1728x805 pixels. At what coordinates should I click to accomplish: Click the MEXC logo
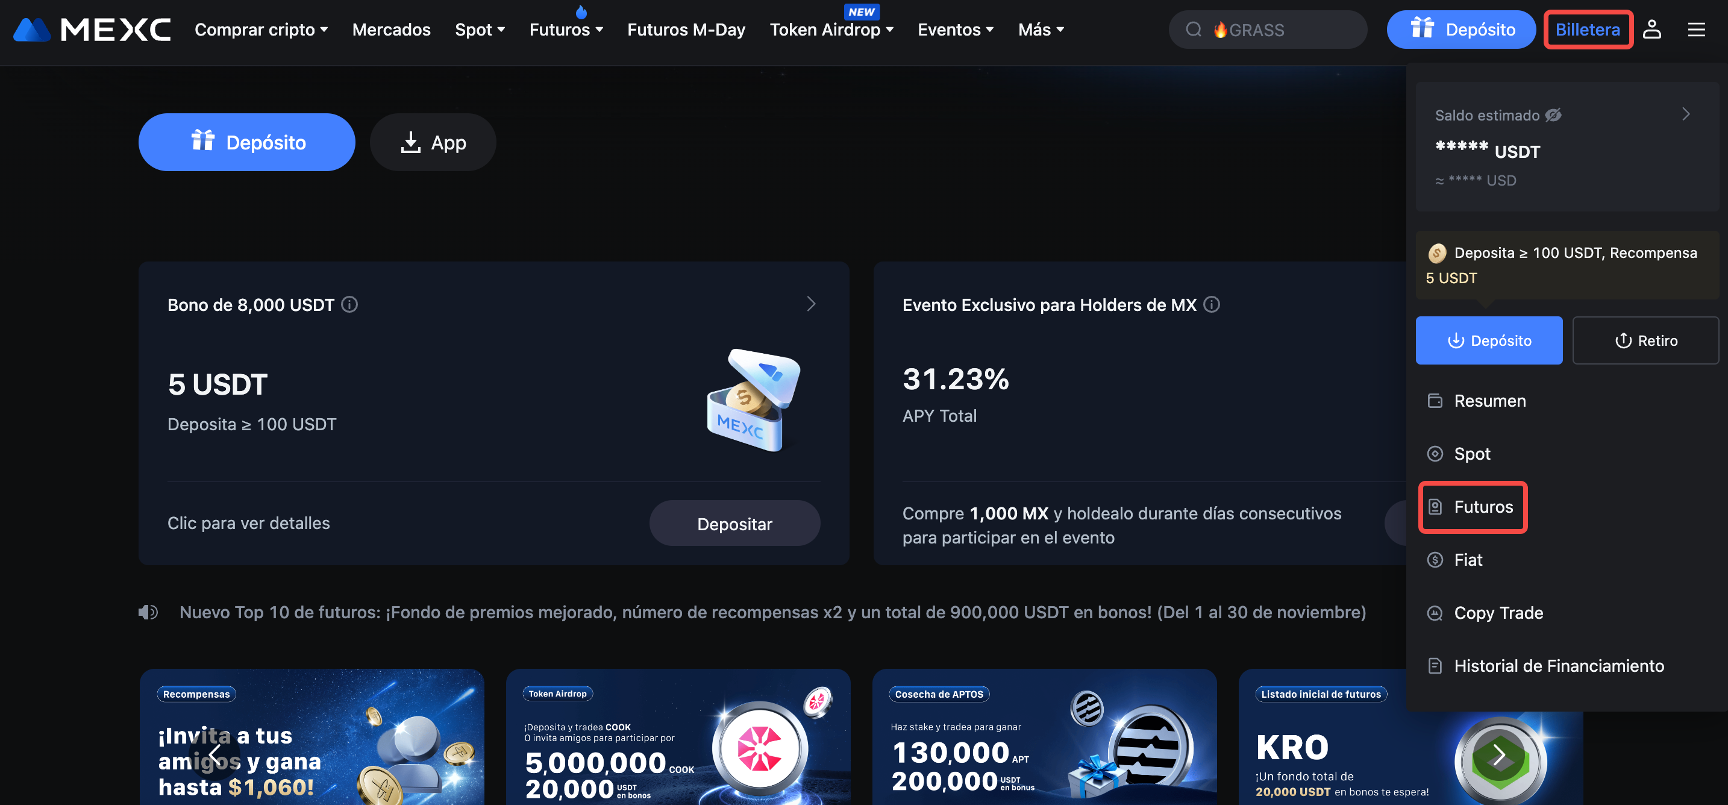(92, 30)
